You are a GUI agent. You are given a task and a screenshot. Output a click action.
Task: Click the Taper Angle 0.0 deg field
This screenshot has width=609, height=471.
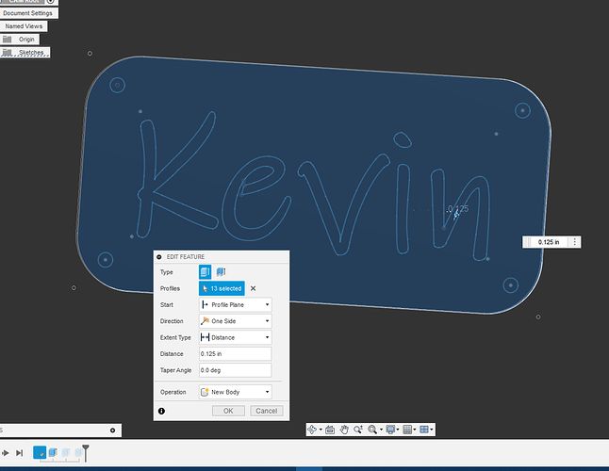click(236, 370)
